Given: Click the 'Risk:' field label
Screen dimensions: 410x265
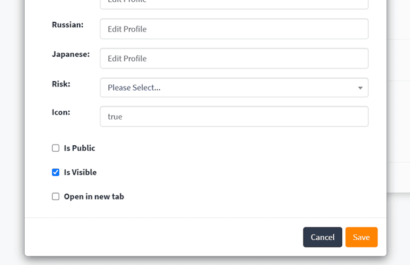Looking at the screenshot, I should pyautogui.click(x=61, y=83).
